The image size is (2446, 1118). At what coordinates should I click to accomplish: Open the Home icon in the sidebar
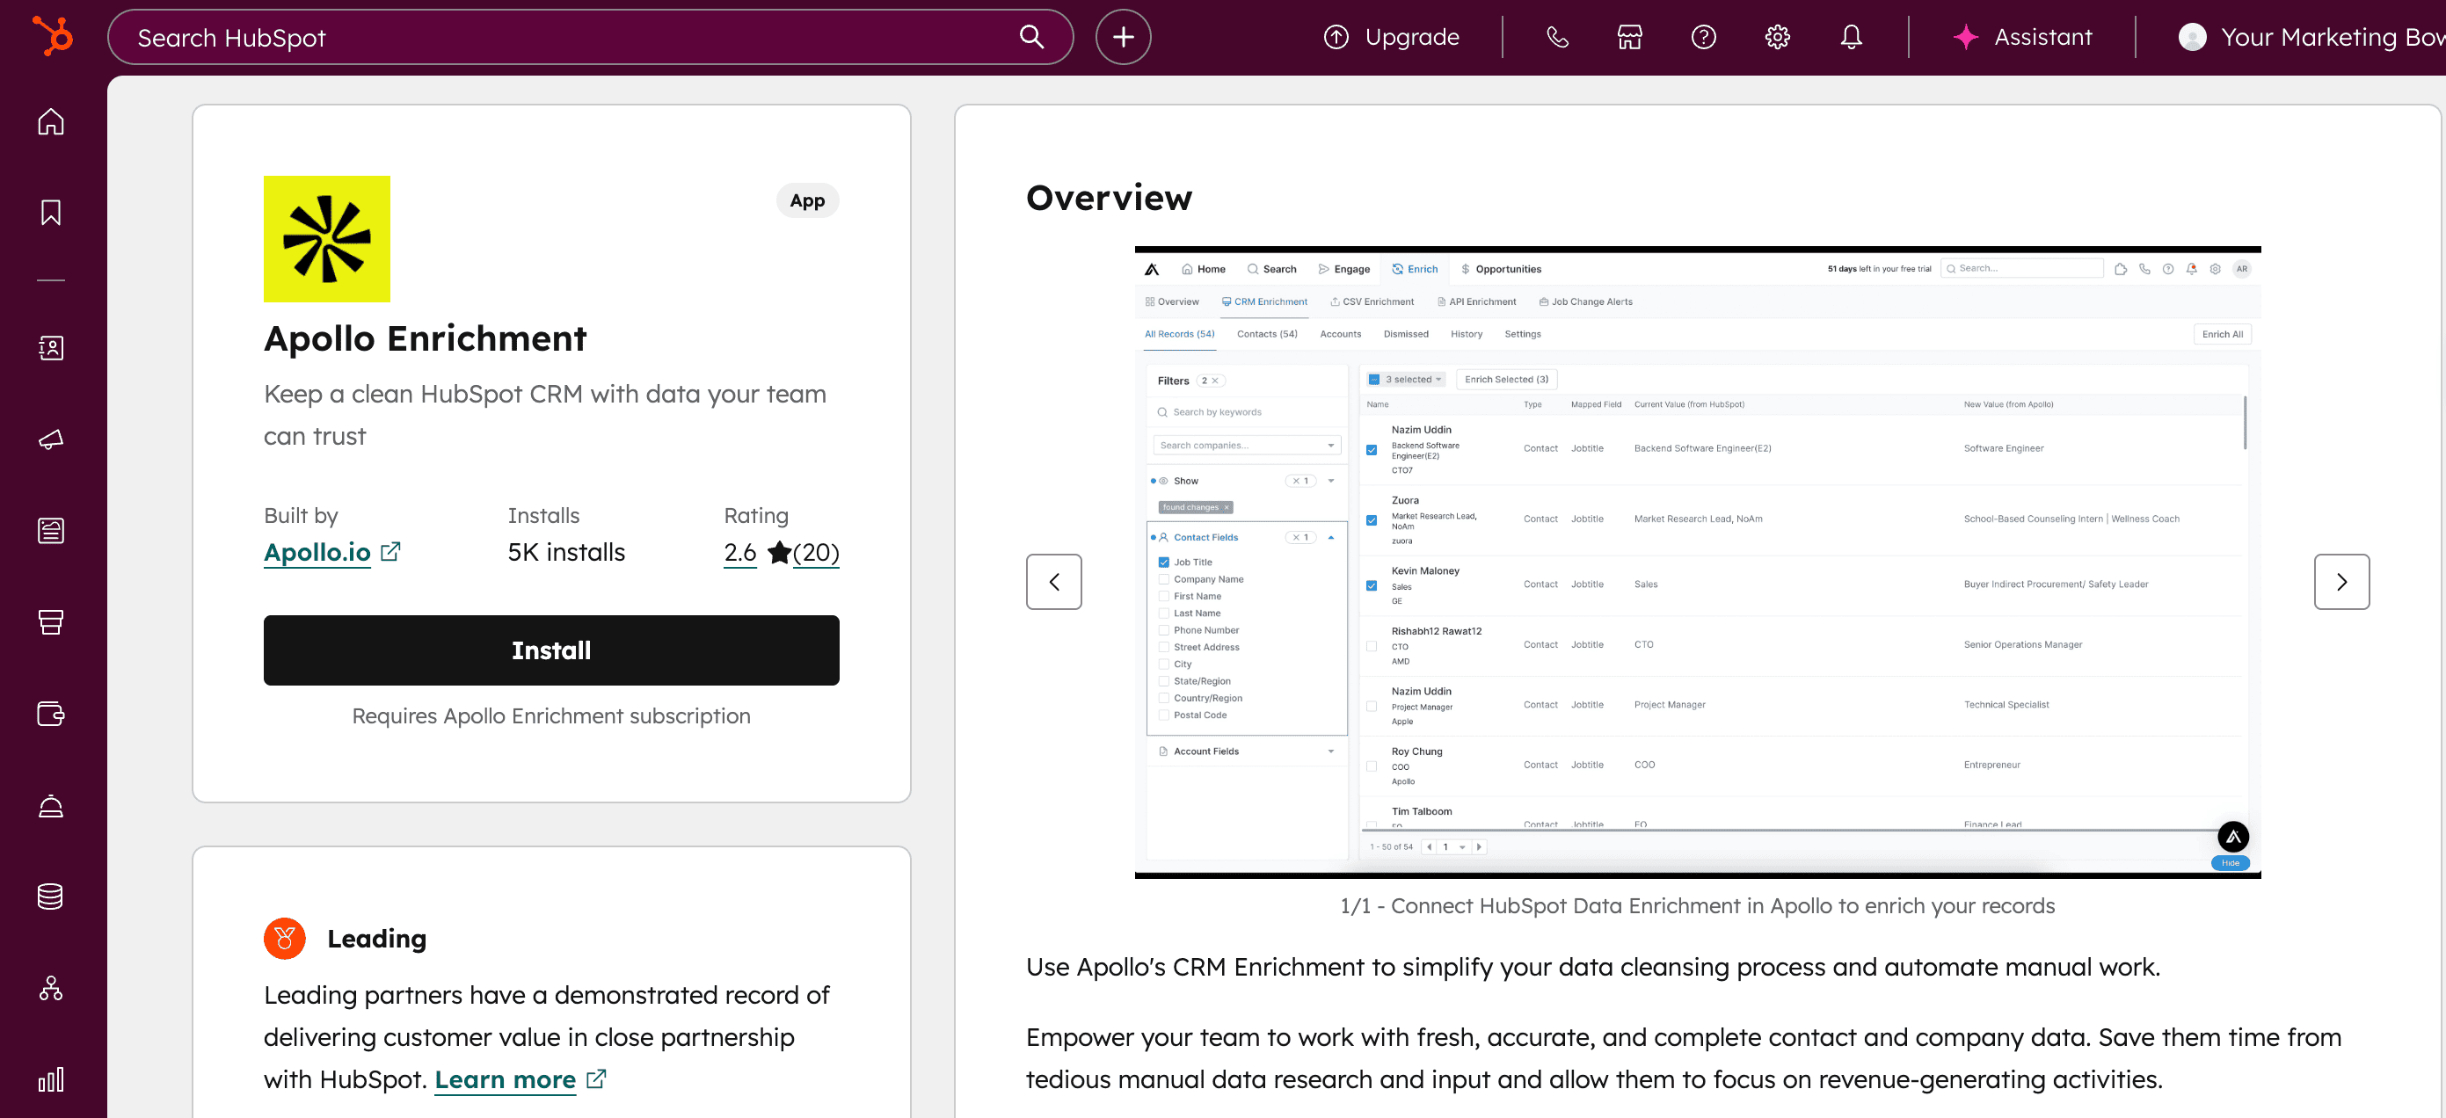click(x=50, y=121)
